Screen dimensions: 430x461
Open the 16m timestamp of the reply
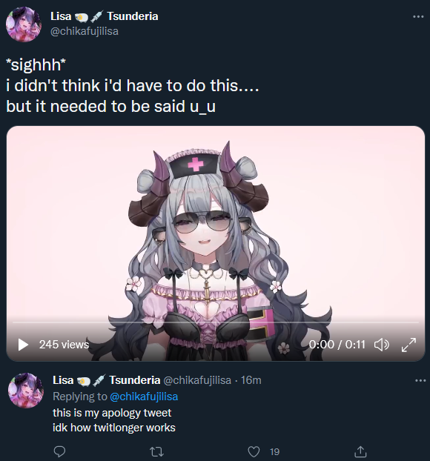click(x=251, y=380)
